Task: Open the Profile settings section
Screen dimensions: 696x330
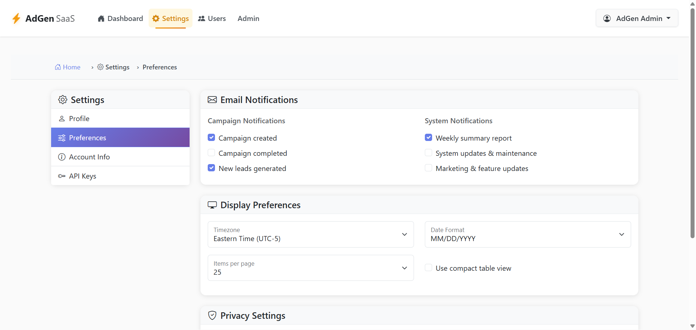Action: (x=120, y=118)
